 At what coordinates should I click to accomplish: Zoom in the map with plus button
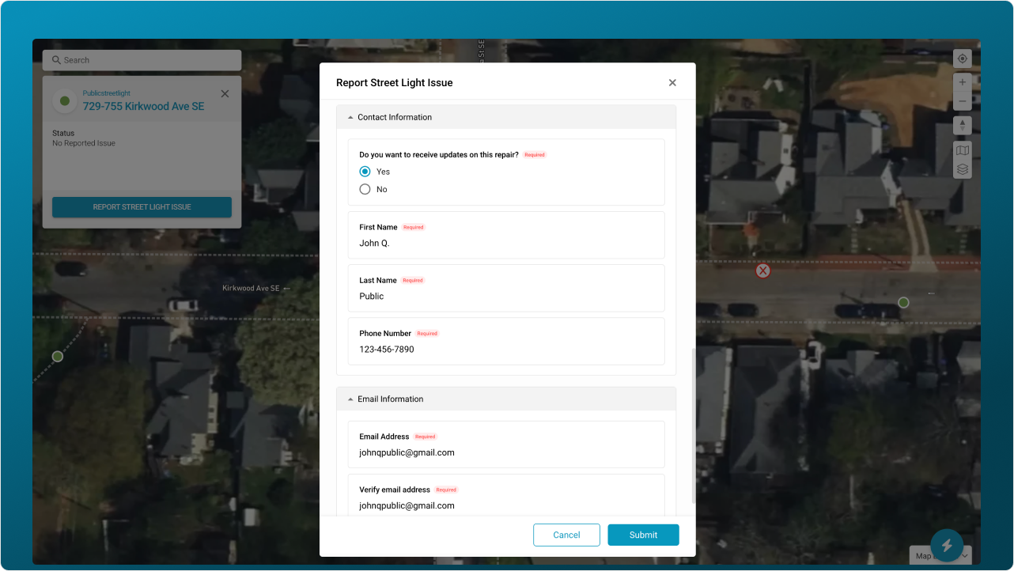pyautogui.click(x=962, y=82)
